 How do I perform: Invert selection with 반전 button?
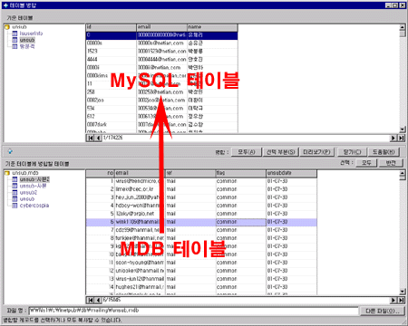click(391, 163)
